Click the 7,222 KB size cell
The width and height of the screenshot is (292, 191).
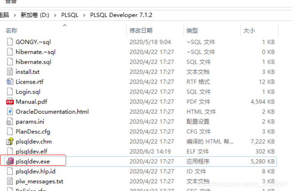click(262, 142)
